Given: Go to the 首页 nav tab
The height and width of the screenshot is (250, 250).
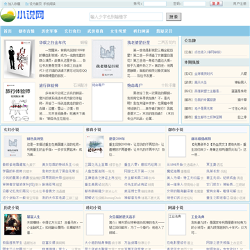Looking at the screenshot, I should point(8,31).
